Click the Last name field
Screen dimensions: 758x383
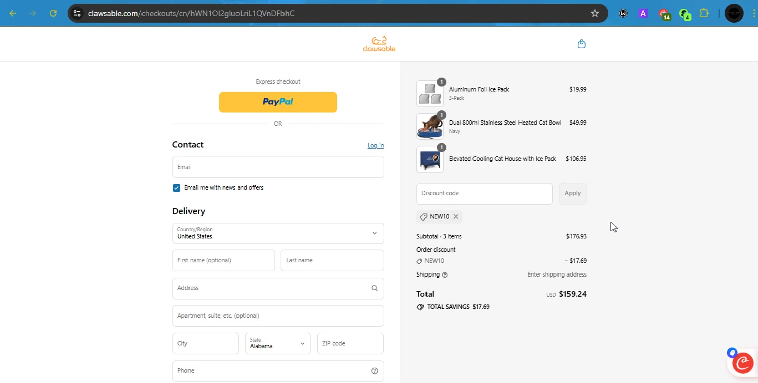click(332, 260)
